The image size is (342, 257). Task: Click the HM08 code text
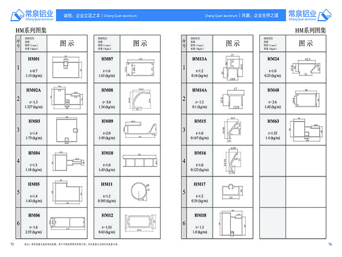107,90
